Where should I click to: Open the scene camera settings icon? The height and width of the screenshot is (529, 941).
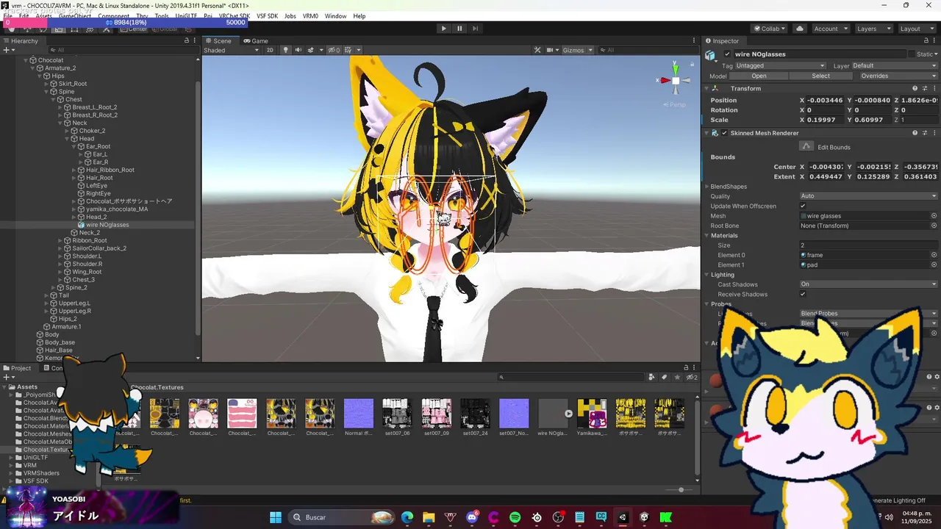point(551,50)
